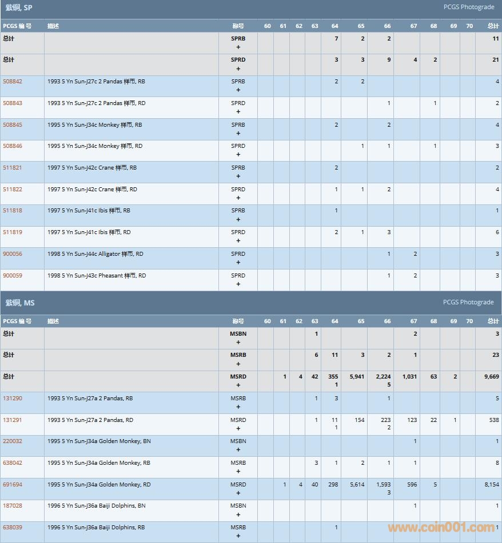
Task: Click 描述 column header in MS table
Action: [x=53, y=321]
